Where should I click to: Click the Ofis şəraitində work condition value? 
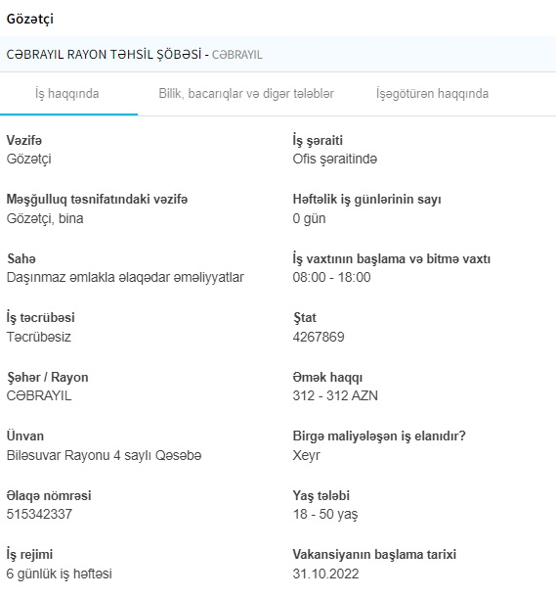pos(335,160)
